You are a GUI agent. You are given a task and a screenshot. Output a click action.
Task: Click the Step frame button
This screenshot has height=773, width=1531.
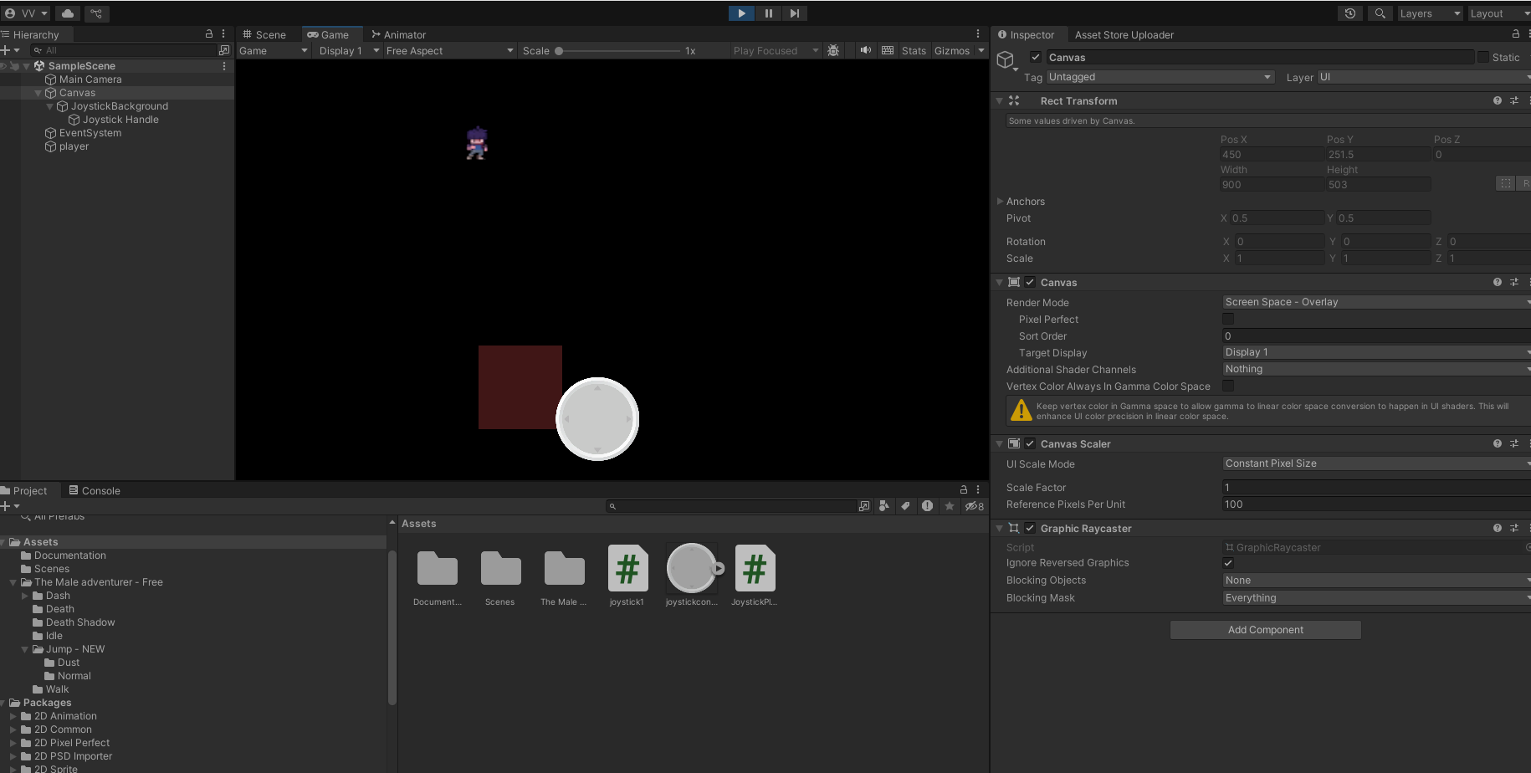point(795,13)
